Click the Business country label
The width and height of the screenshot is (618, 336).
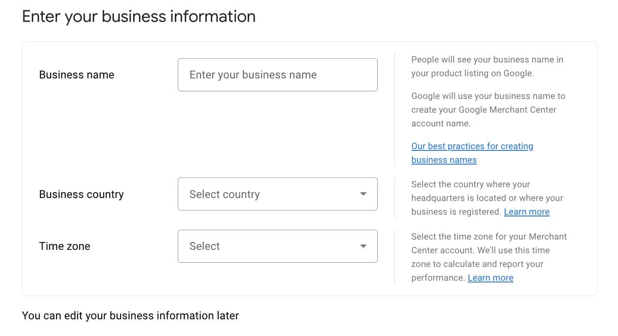tap(81, 194)
